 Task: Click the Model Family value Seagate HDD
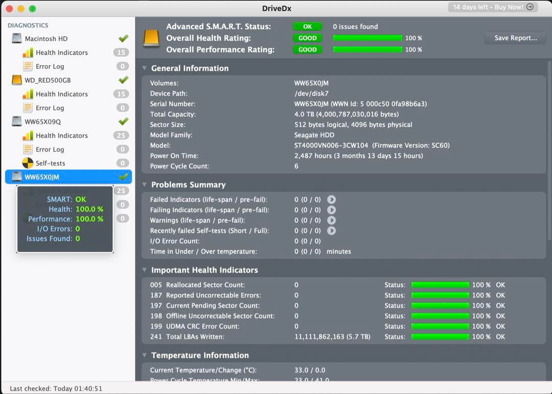point(314,135)
